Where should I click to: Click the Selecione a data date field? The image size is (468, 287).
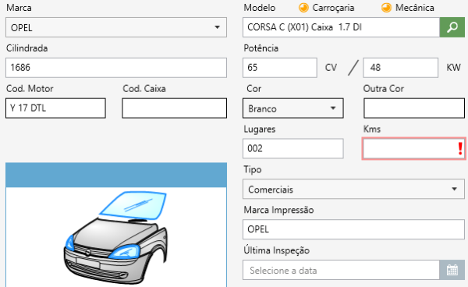point(341,270)
